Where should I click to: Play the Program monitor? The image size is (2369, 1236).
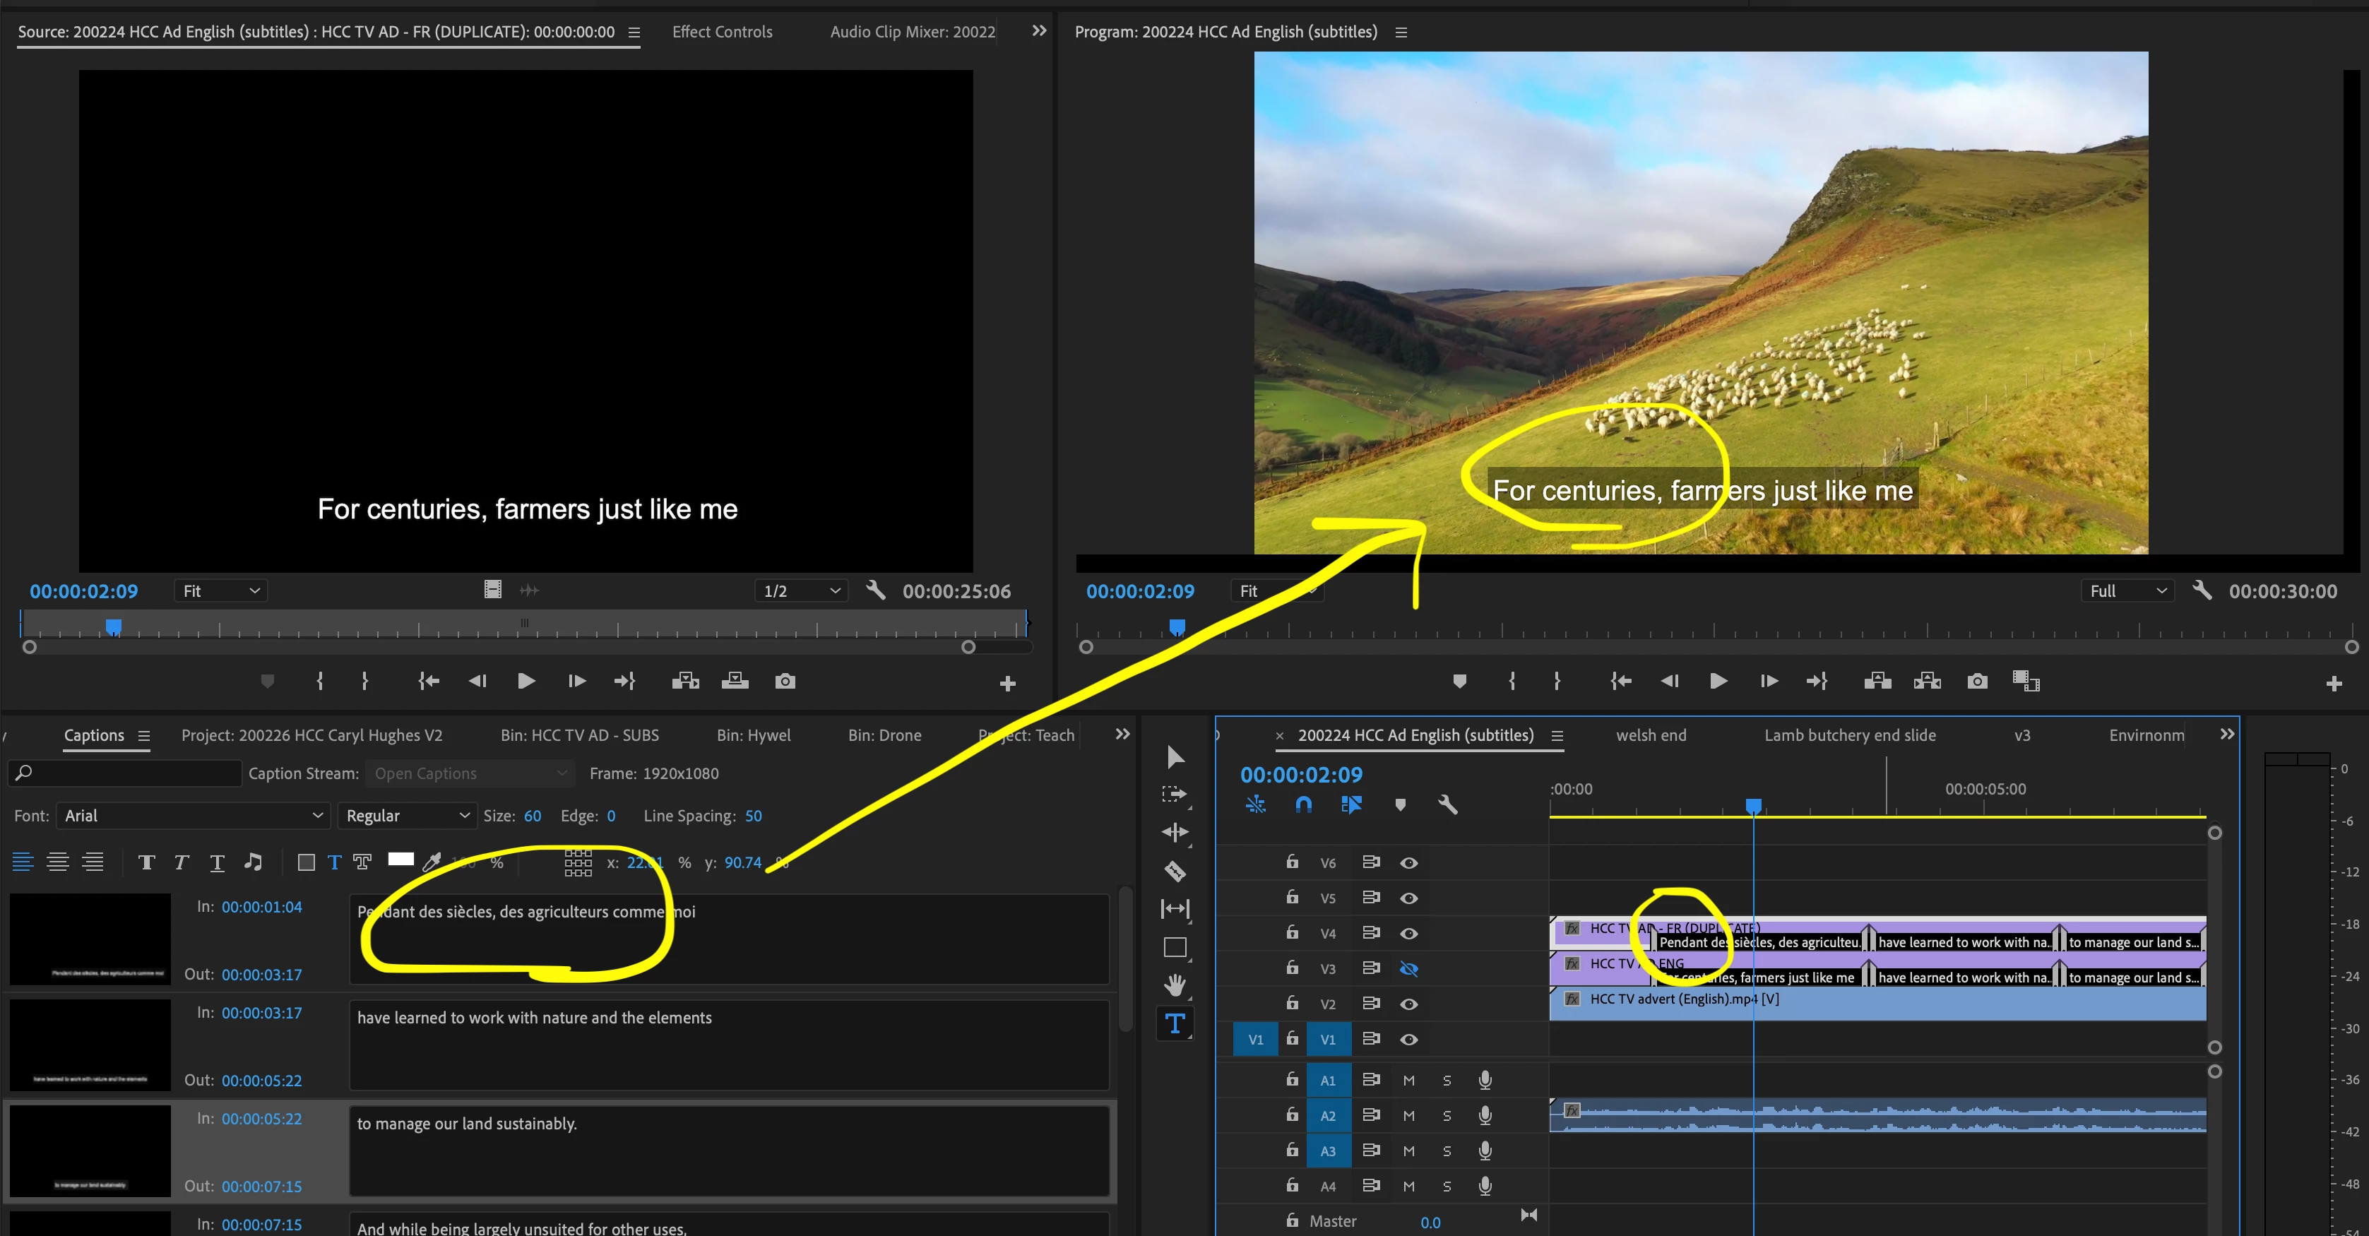click(1717, 681)
